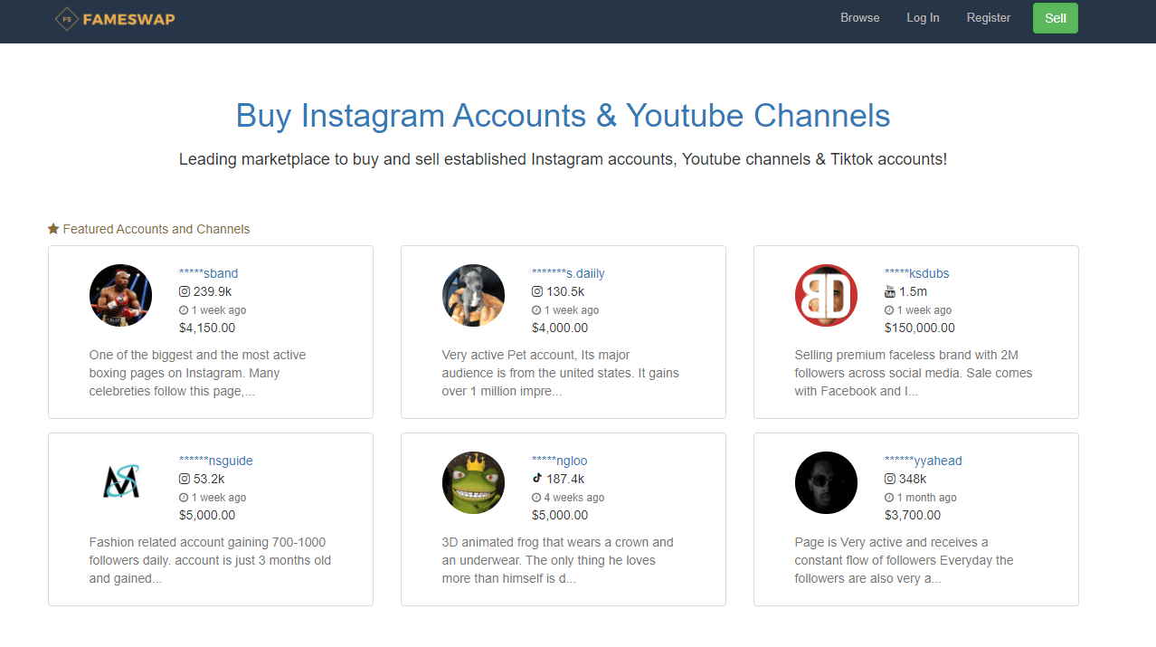Click Instagram icon next to 130.5k

pyautogui.click(x=537, y=291)
